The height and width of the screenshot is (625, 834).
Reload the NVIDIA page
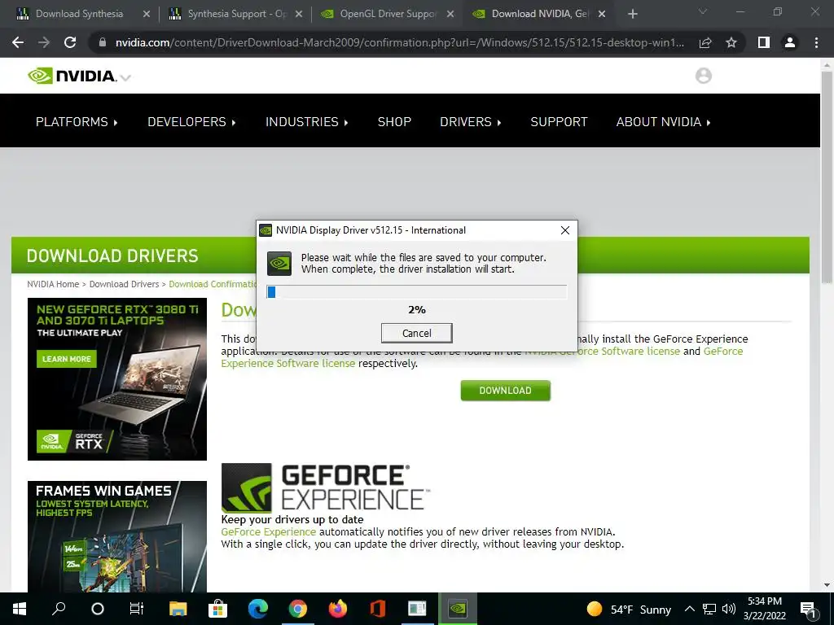(x=70, y=42)
